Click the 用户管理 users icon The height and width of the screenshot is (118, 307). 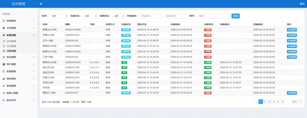click(4, 64)
